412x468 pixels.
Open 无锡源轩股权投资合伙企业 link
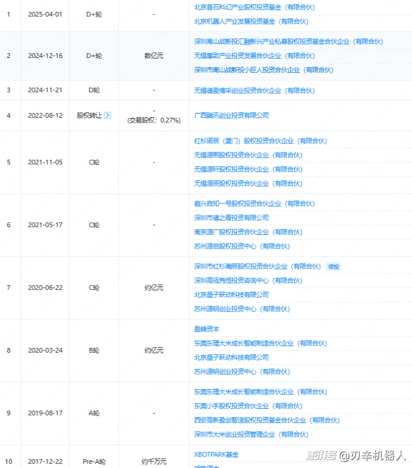point(248,169)
